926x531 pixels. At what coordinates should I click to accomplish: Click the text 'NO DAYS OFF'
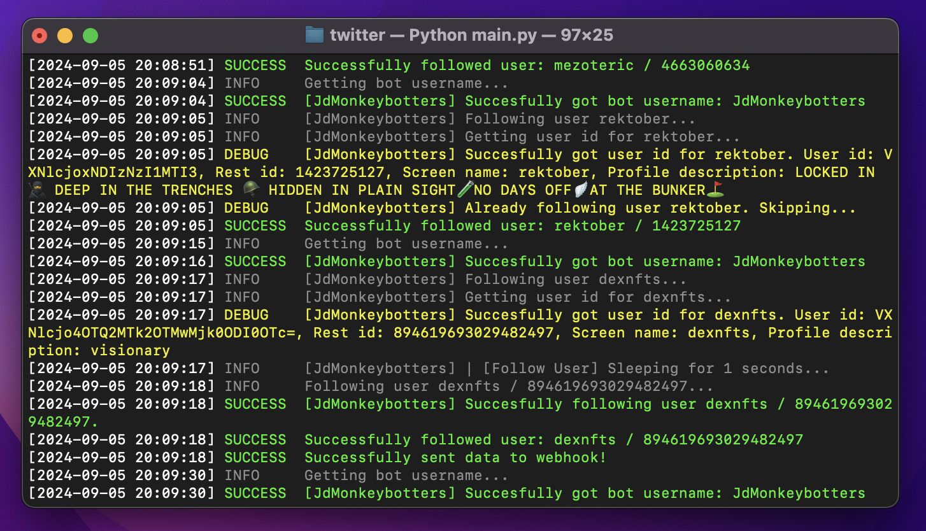(x=523, y=190)
